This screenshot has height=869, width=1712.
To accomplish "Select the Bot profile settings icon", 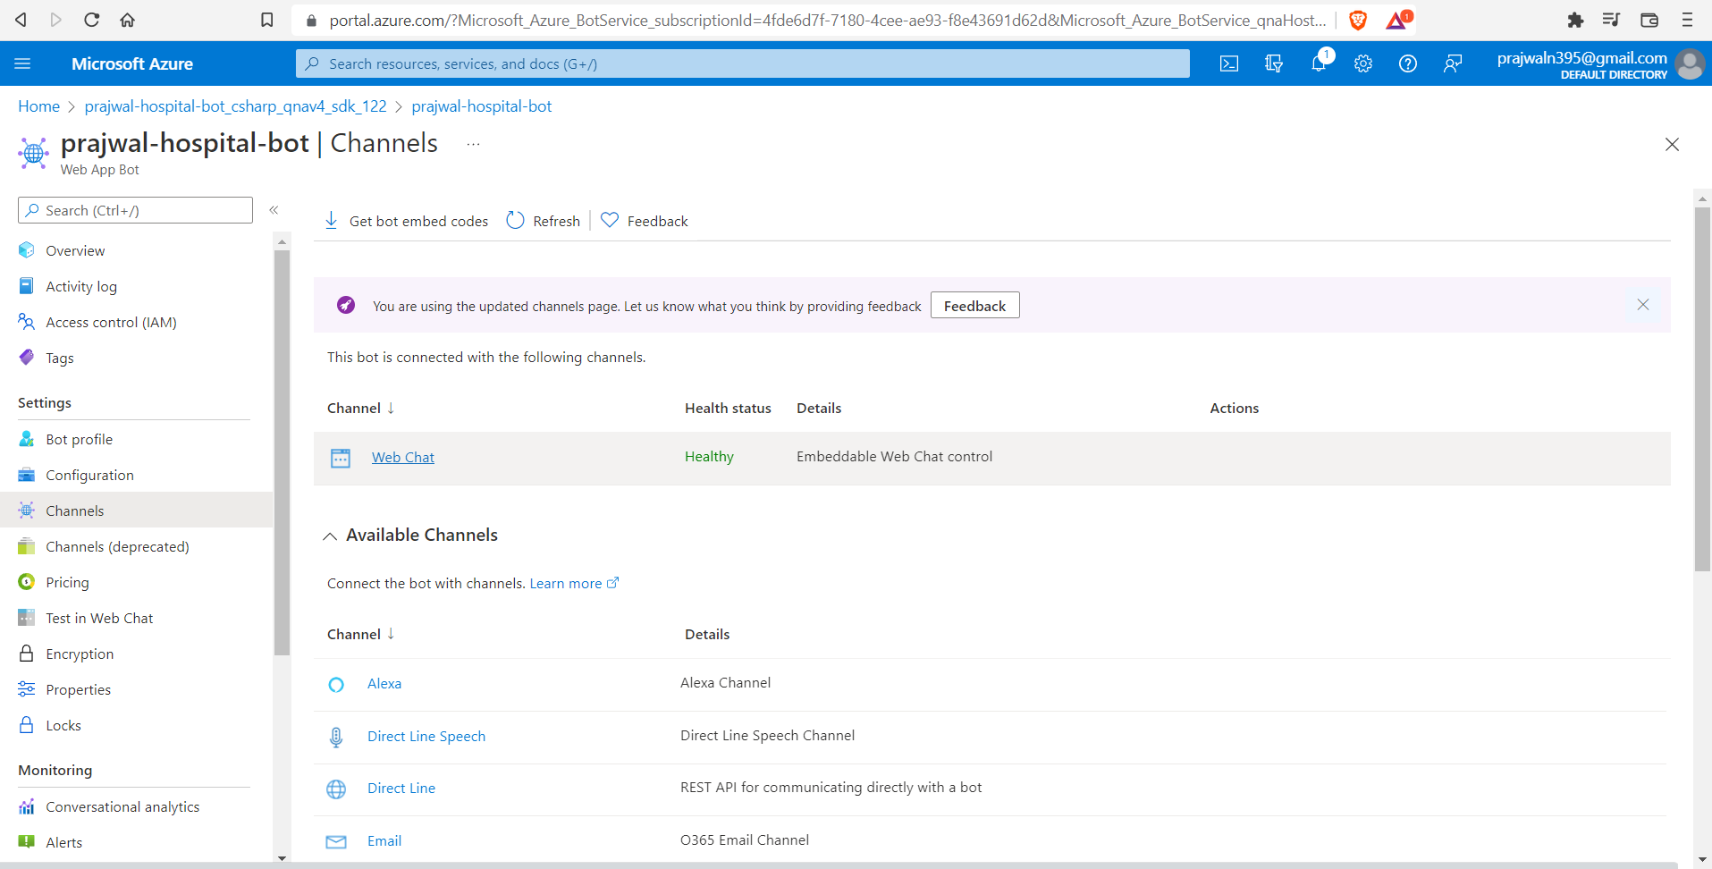I will click(27, 438).
